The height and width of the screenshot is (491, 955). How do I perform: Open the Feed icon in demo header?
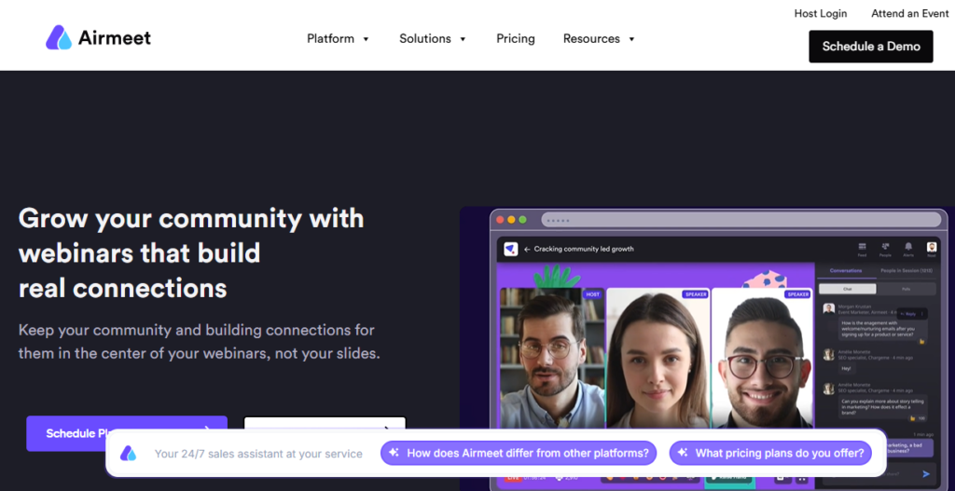click(x=862, y=249)
